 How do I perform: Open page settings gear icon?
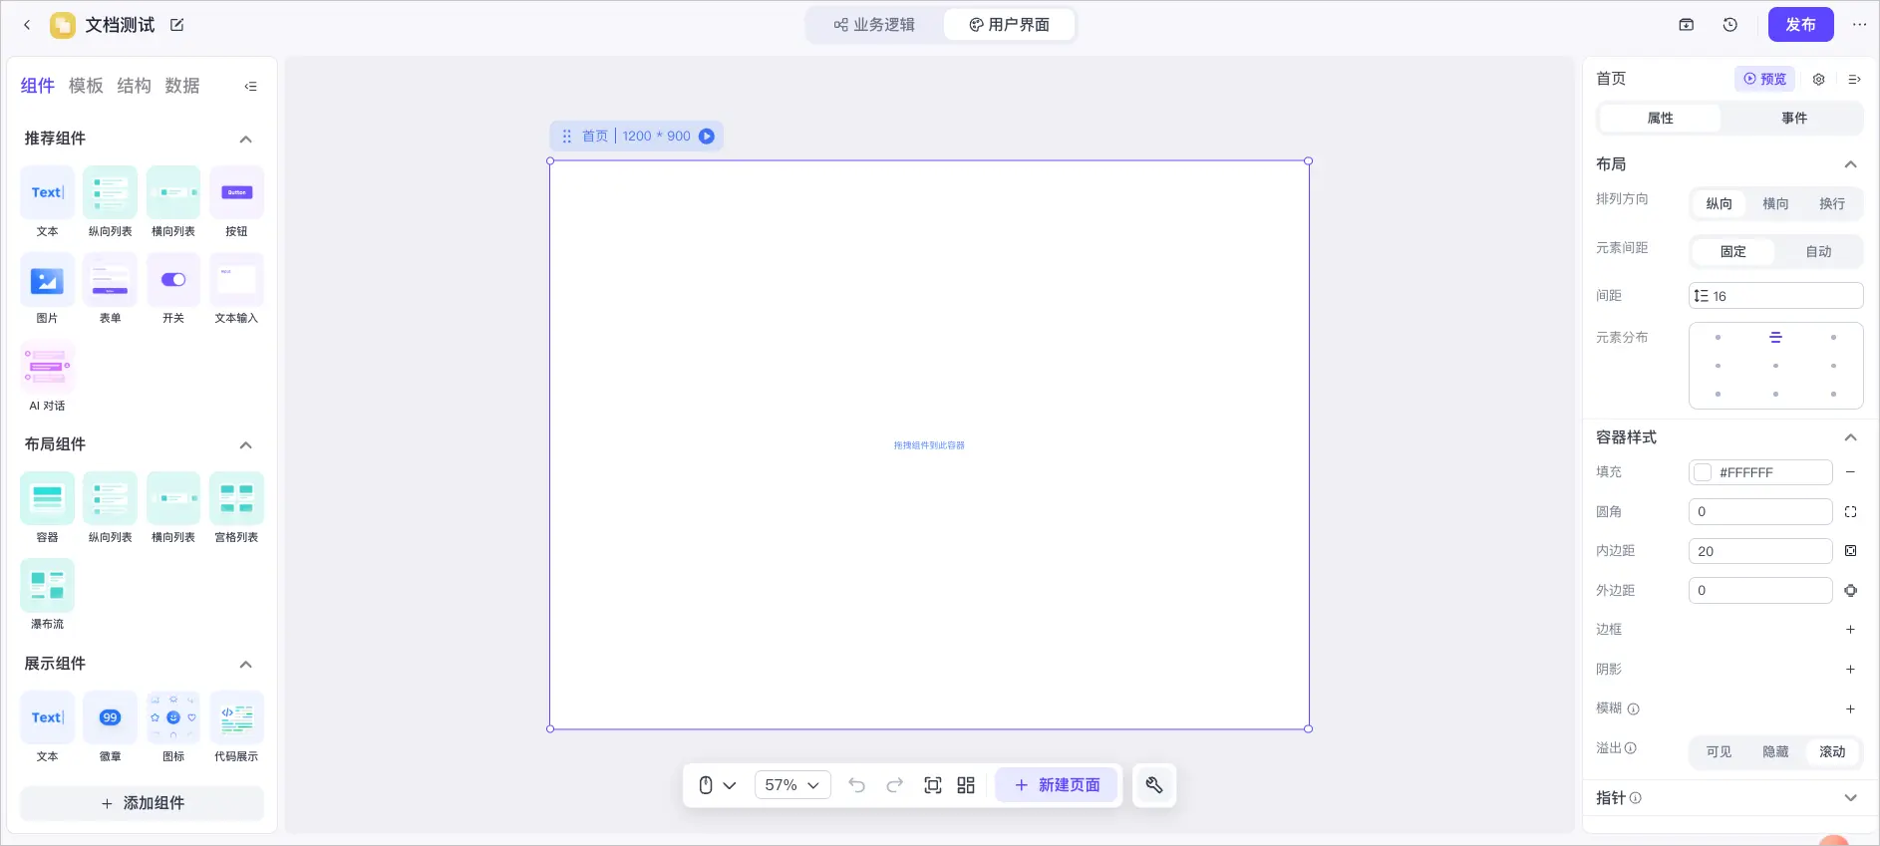1818,79
